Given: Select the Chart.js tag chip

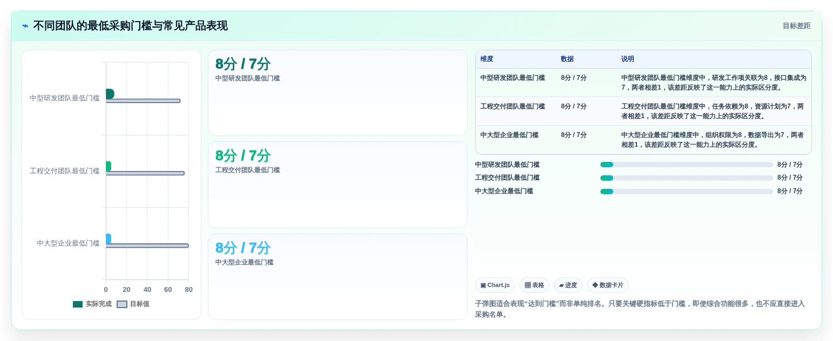Looking at the screenshot, I should tap(495, 285).
